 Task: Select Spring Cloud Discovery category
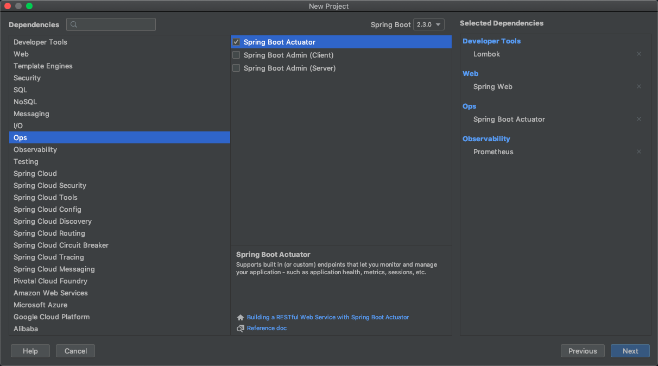119,221
